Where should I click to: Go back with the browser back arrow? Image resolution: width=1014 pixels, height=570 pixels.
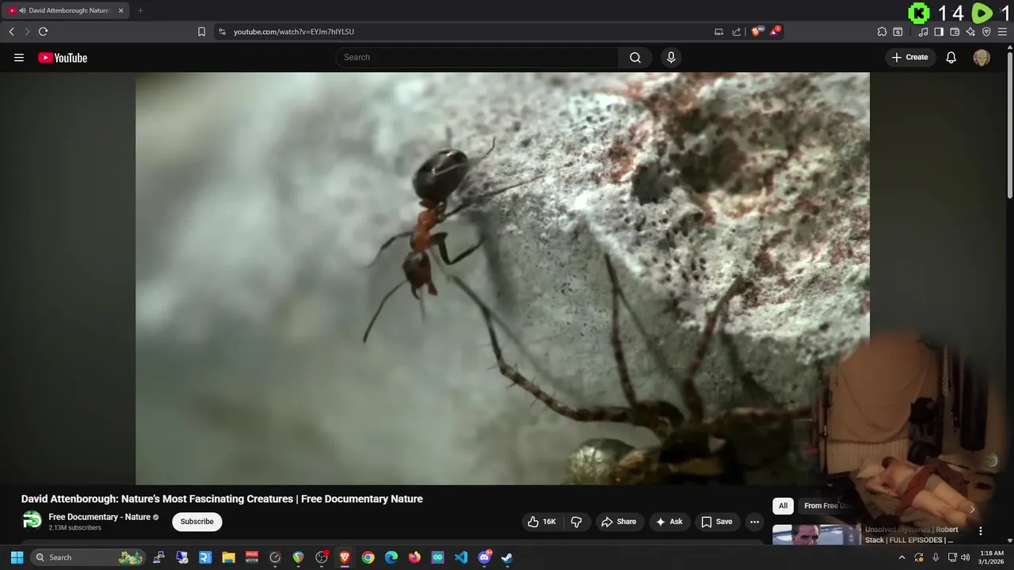click(x=11, y=32)
